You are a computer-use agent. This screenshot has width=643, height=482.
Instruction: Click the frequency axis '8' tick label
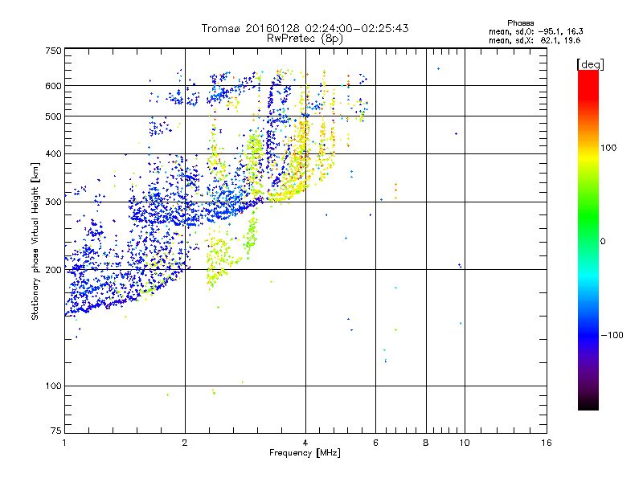426,443
